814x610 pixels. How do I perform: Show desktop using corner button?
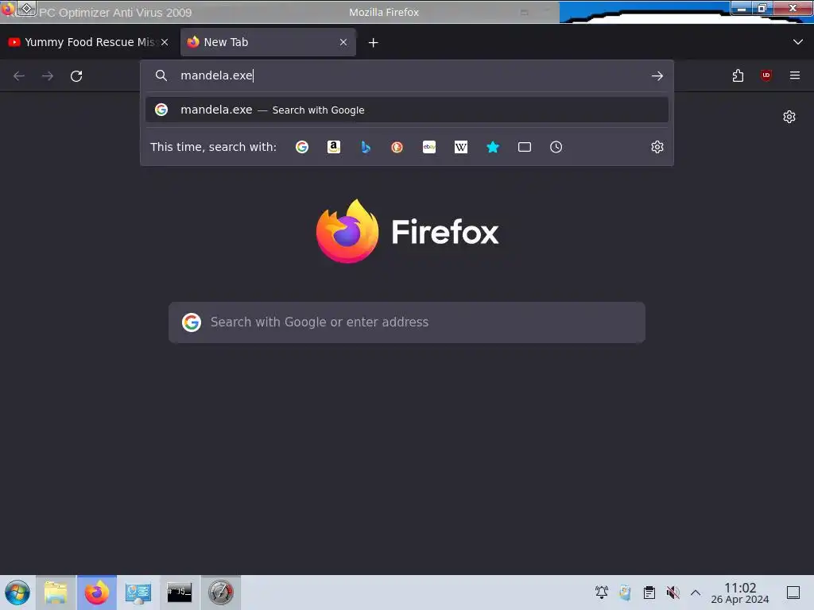click(x=793, y=593)
